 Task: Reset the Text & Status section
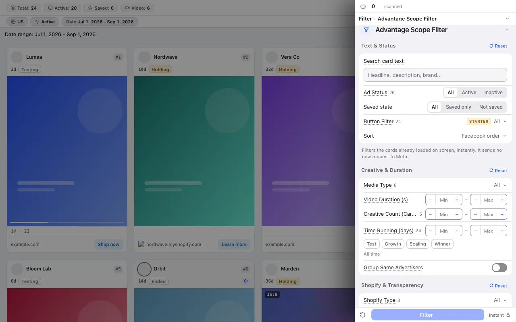[x=498, y=46]
